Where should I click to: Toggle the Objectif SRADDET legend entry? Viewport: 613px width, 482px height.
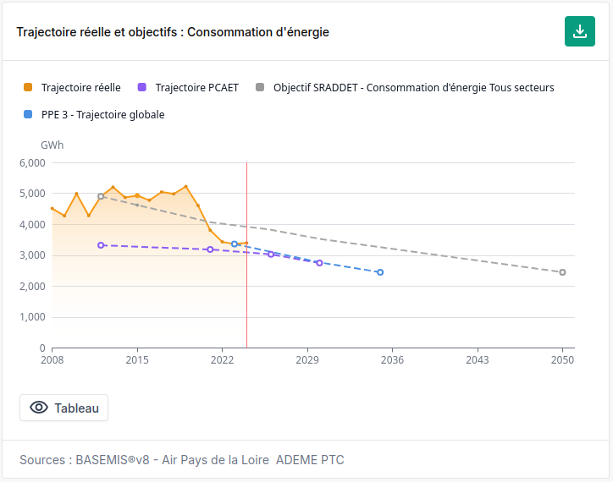click(x=405, y=87)
